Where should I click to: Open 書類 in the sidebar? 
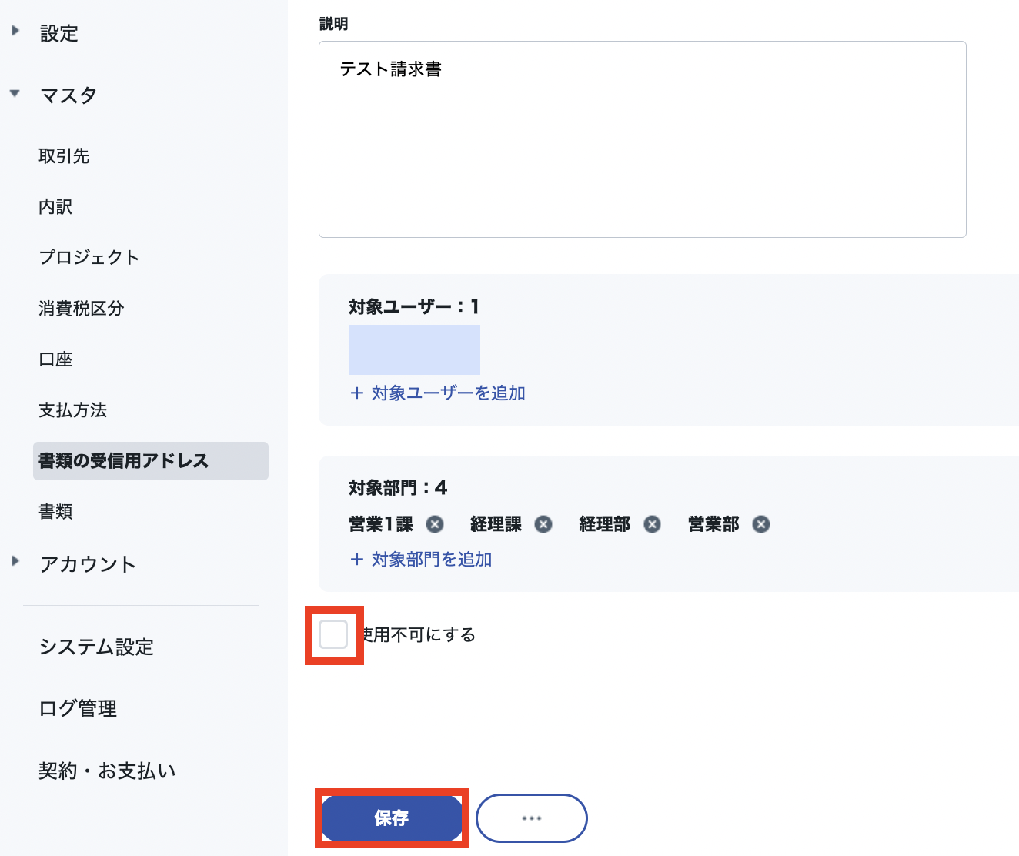[x=55, y=512]
